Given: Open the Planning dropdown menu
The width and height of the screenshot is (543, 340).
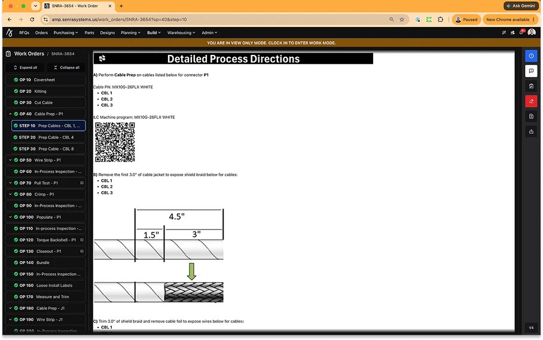Looking at the screenshot, I should 130,32.
